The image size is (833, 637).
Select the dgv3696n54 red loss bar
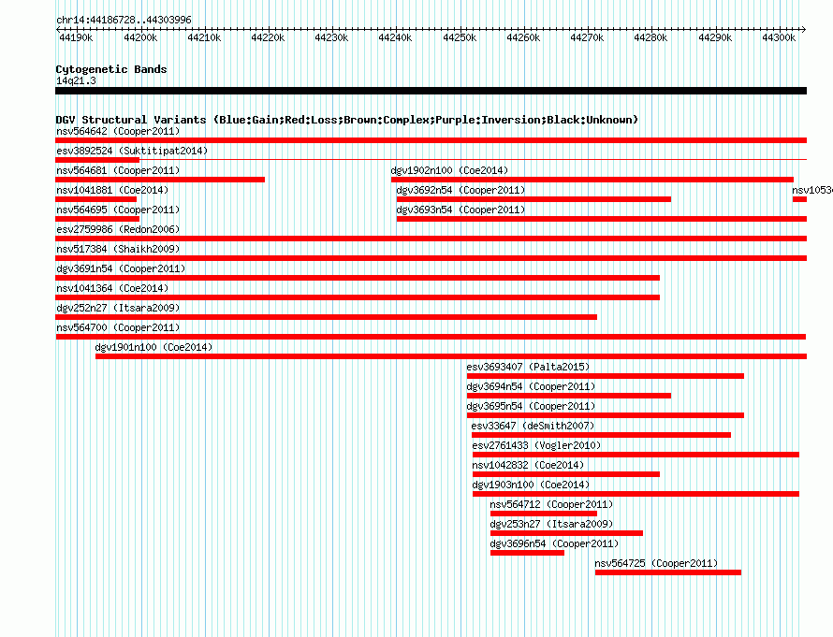[528, 553]
